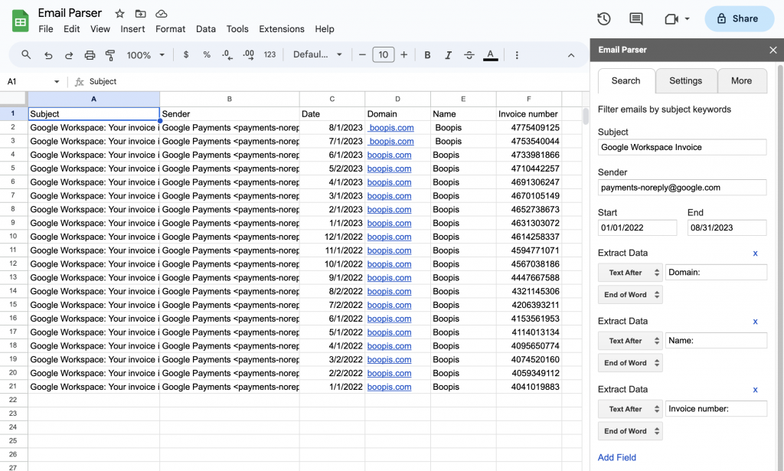Open boopis.com link in row 4

389,155
